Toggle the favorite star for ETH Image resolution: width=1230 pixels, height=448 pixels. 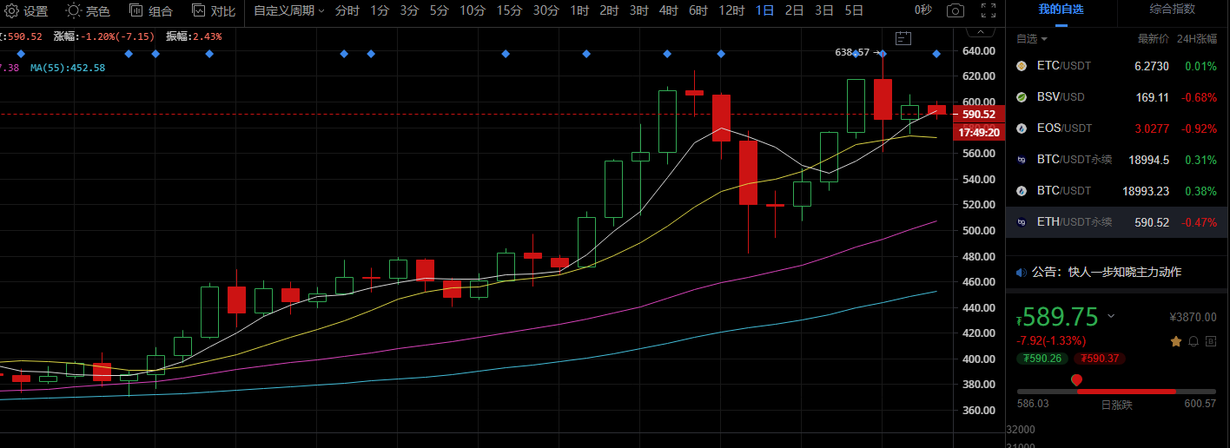1176,341
